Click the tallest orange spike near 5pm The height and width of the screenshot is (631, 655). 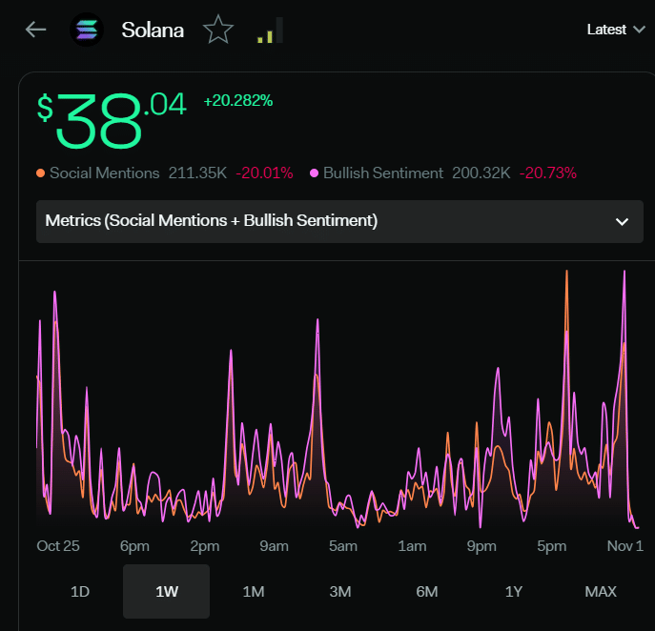tap(567, 274)
